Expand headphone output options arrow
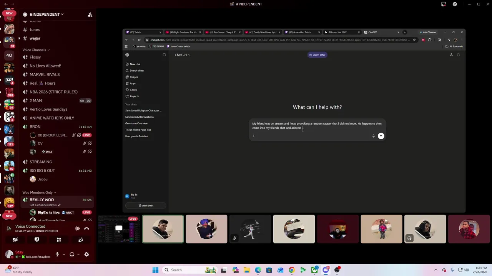Image resolution: width=492 pixels, height=276 pixels. pos(78,254)
